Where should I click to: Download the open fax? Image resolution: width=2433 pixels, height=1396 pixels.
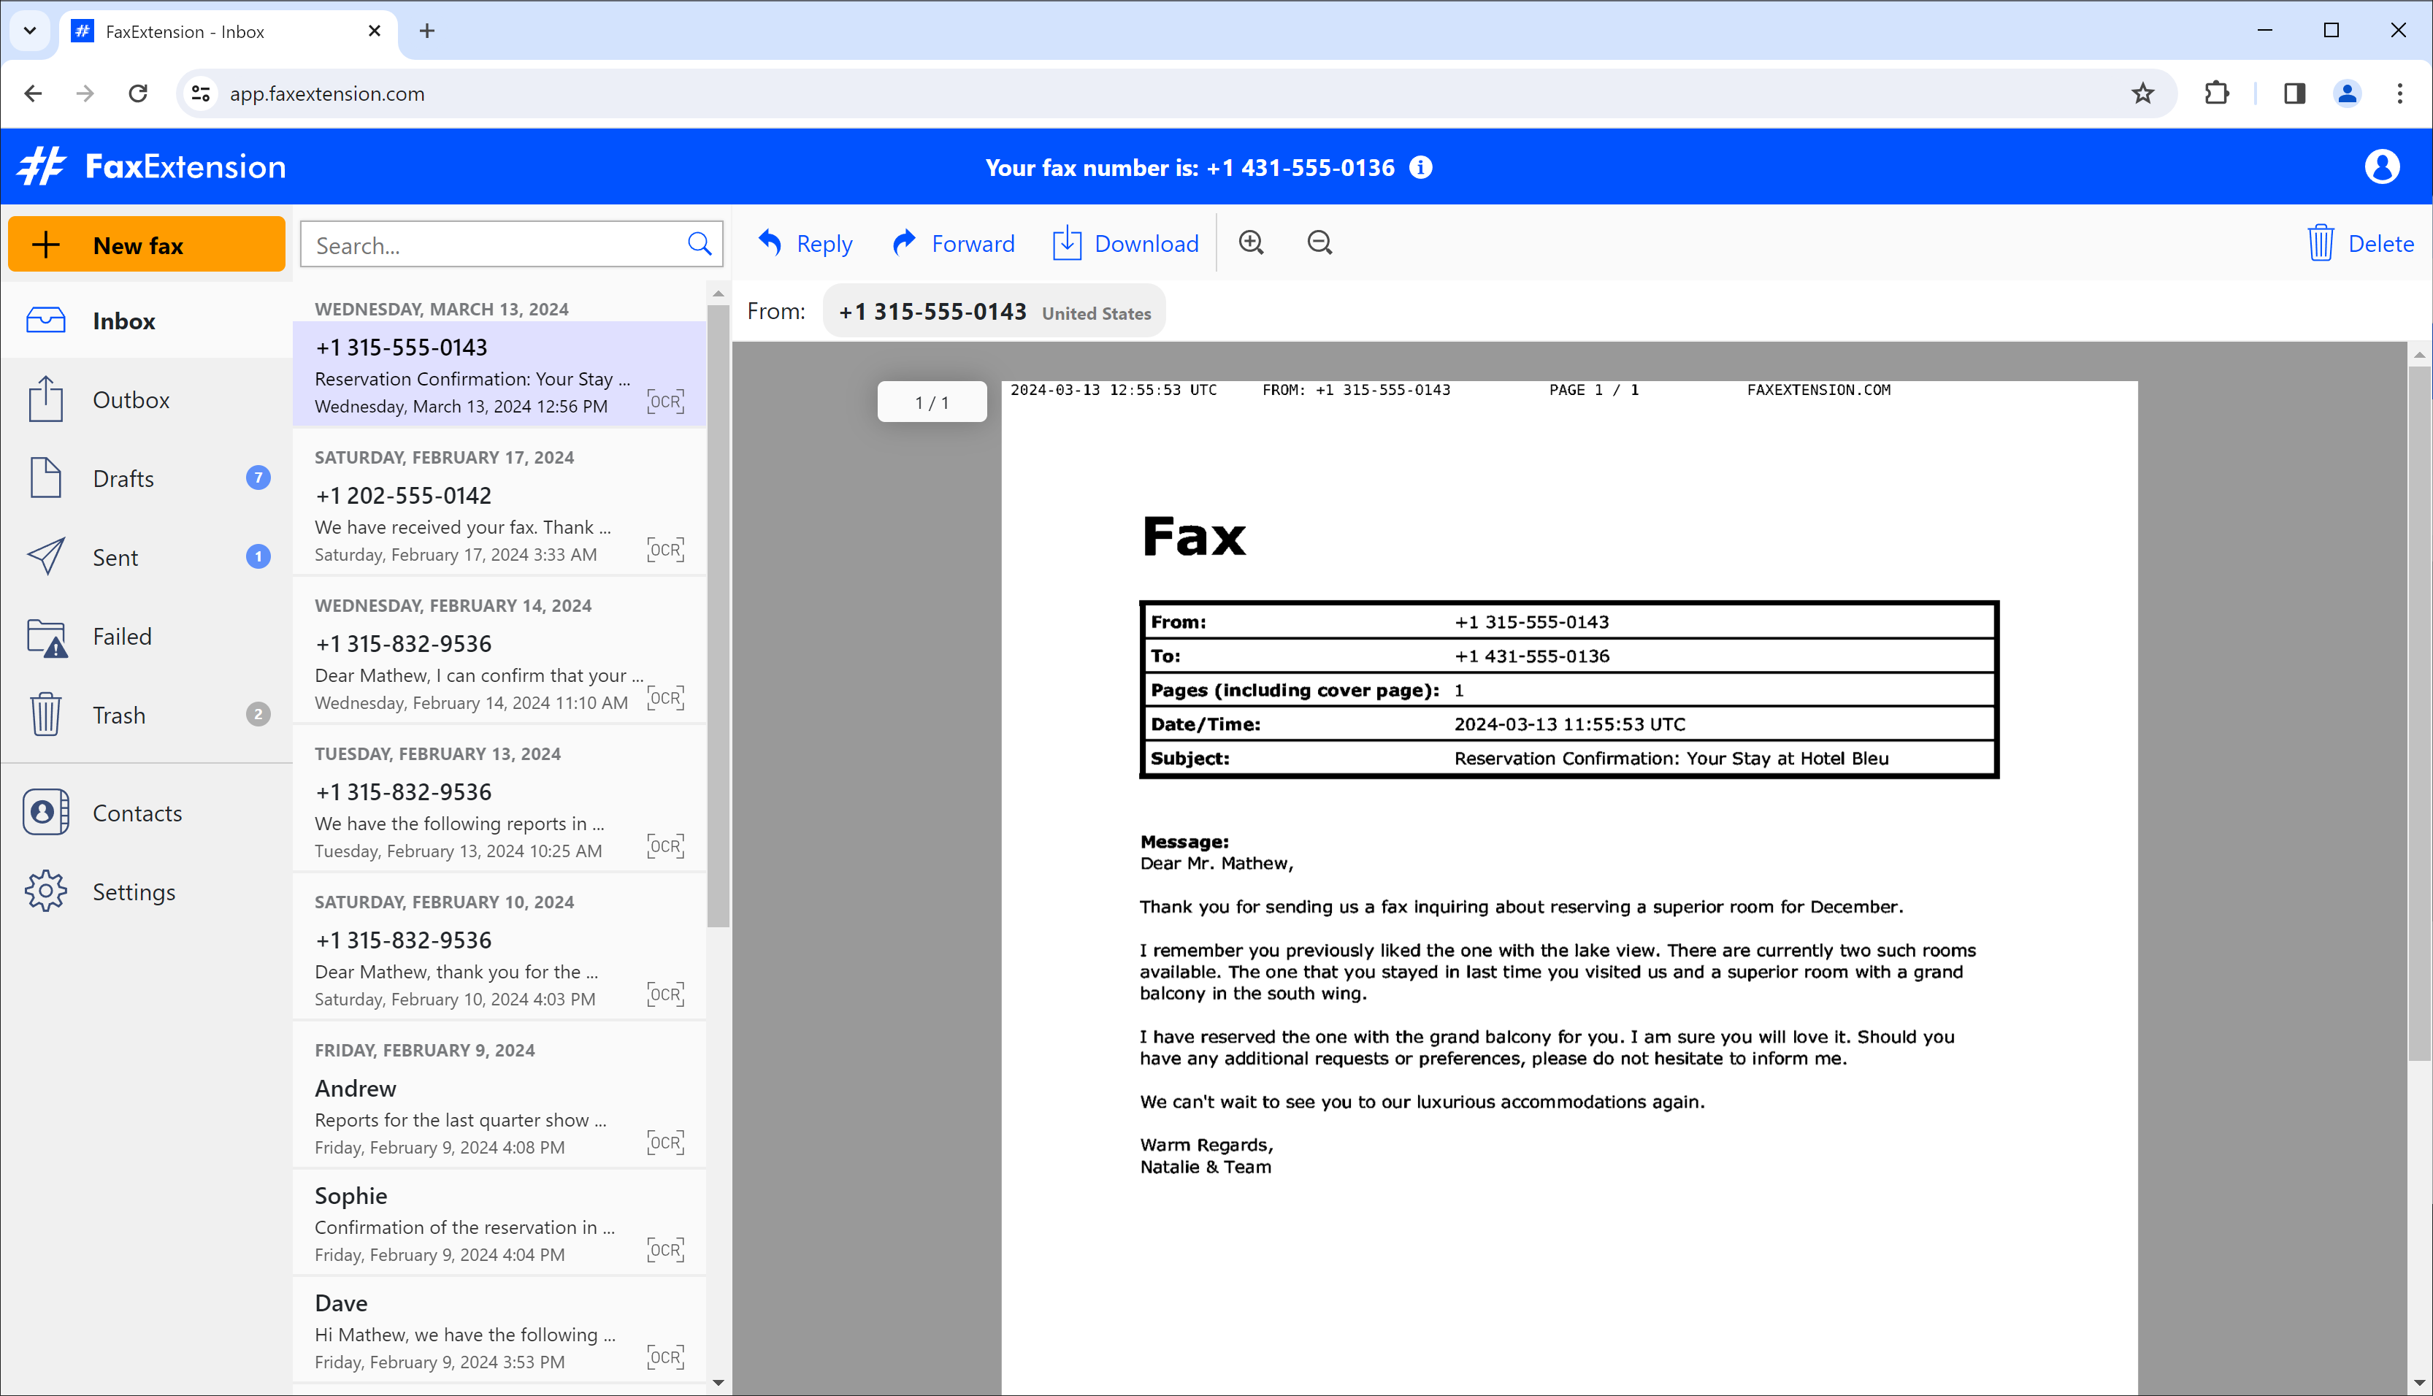(x=1125, y=244)
